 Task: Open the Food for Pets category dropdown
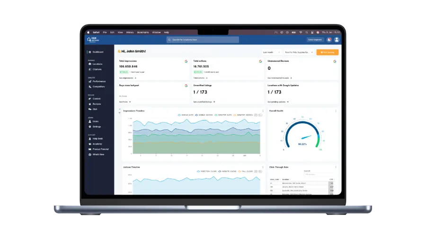299,52
